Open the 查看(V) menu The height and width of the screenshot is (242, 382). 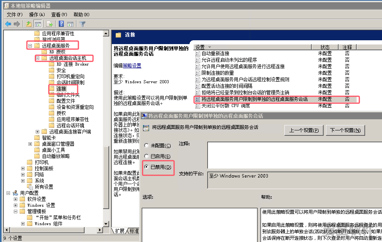pos(59,15)
